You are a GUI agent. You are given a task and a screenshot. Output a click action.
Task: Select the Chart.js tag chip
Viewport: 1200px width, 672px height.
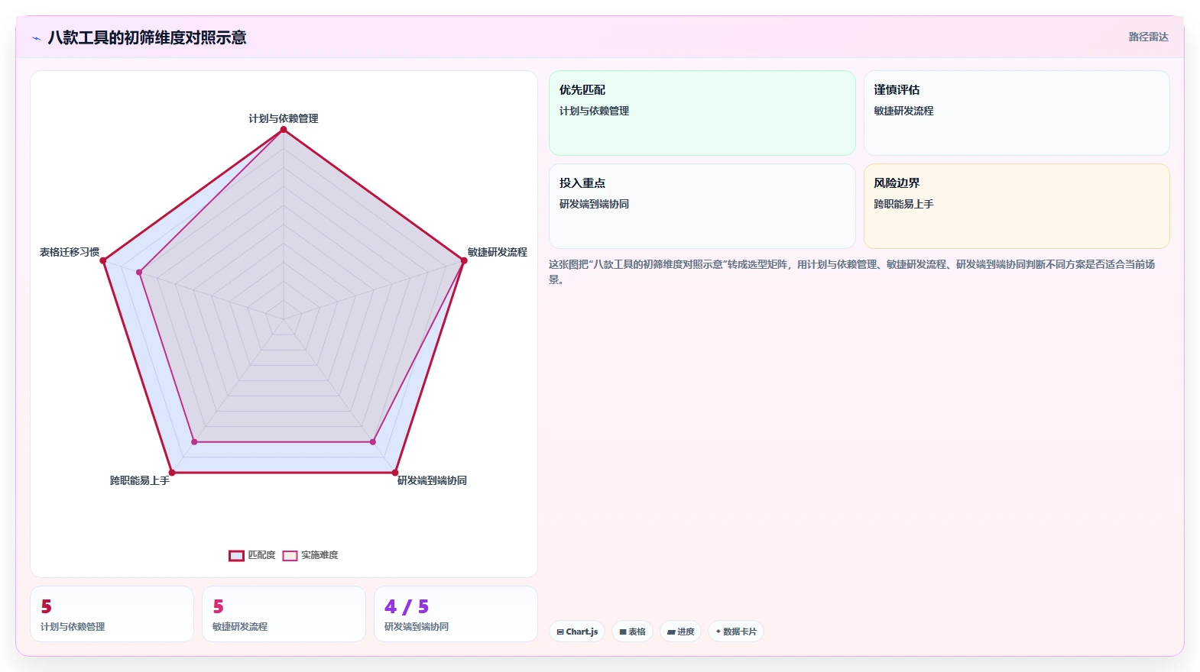577,632
